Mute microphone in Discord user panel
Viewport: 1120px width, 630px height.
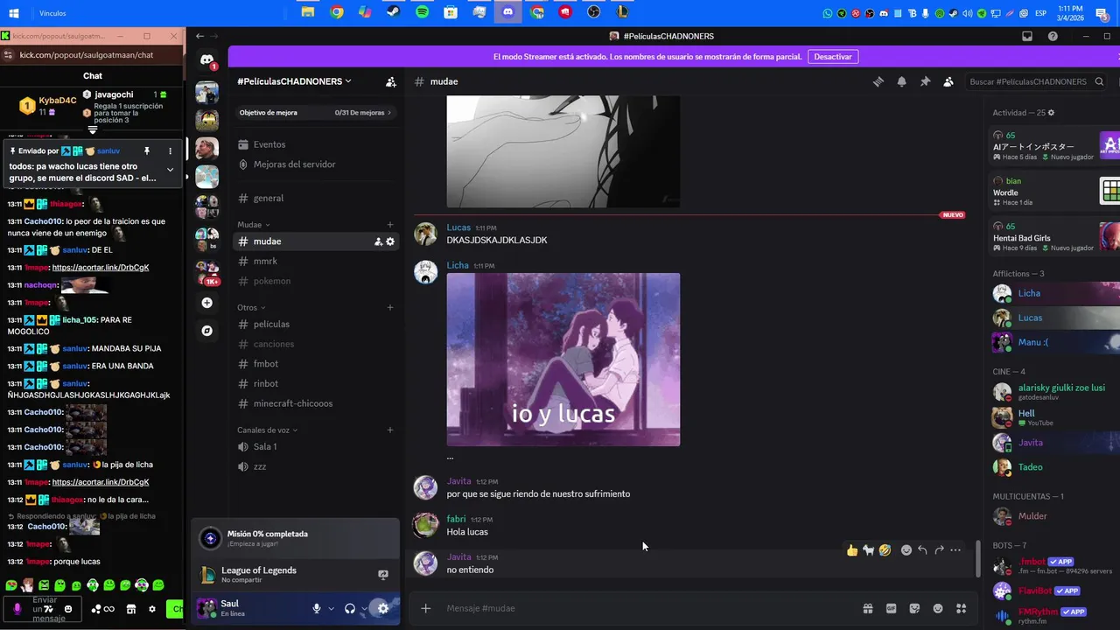(317, 608)
